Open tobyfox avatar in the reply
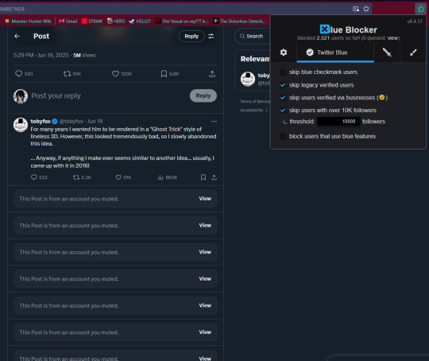Viewport: 429px width, 361px height. (21, 125)
